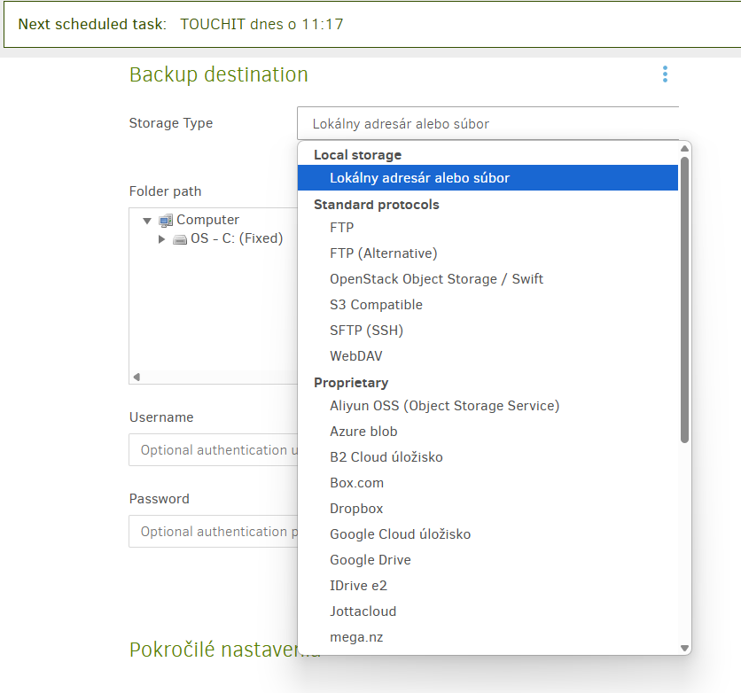Click the Password input field
741x693 pixels.
tap(213, 532)
